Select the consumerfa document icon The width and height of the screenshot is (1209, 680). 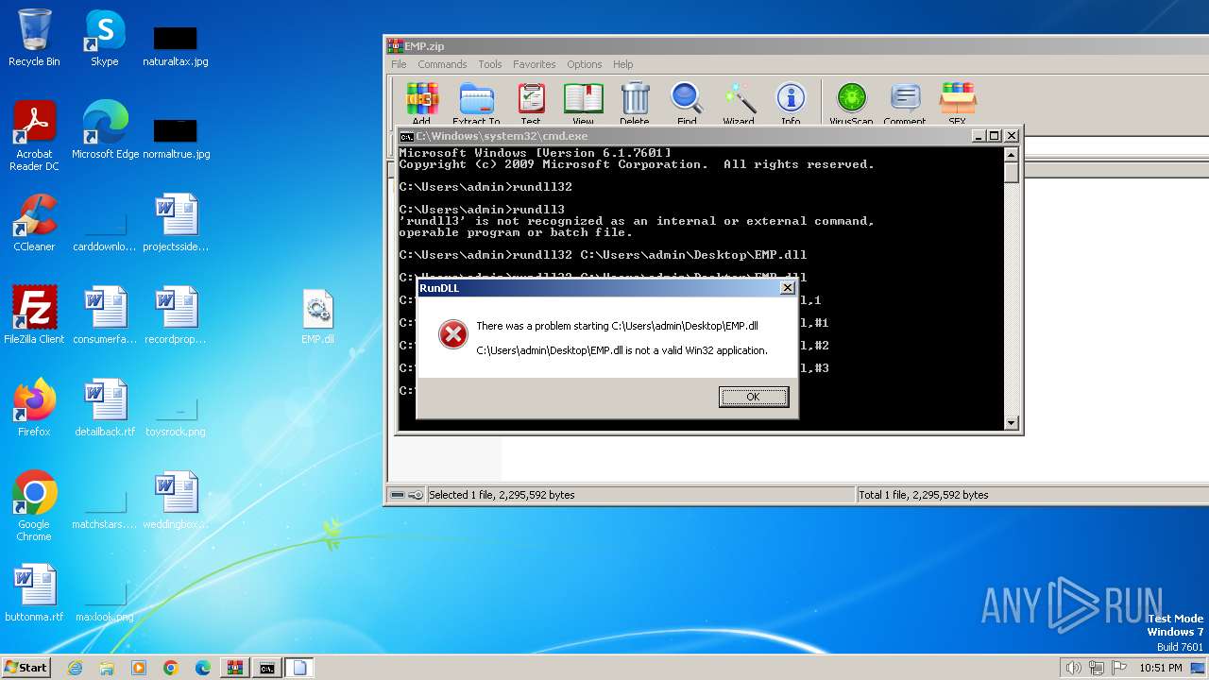click(x=105, y=314)
